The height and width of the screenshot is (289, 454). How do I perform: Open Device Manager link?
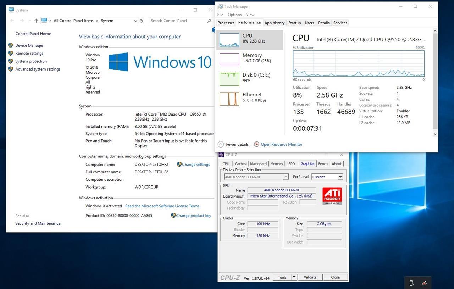point(29,45)
